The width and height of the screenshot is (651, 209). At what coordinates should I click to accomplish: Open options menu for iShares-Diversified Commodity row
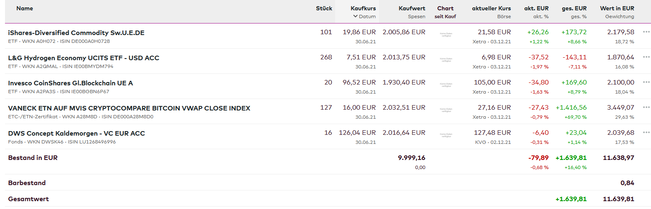(x=646, y=32)
